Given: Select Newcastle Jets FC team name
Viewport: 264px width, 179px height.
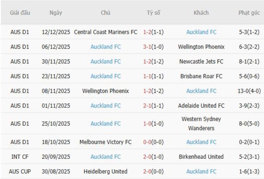Looking at the screenshot, I should point(201,62).
